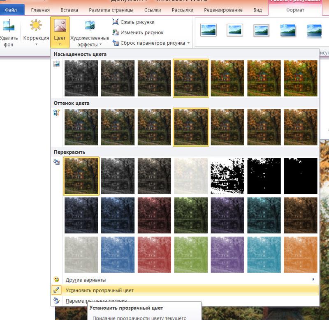This screenshot has height=320, width=329.
Task: Select the highlighted current saturation thumbnail
Action: click(191, 78)
